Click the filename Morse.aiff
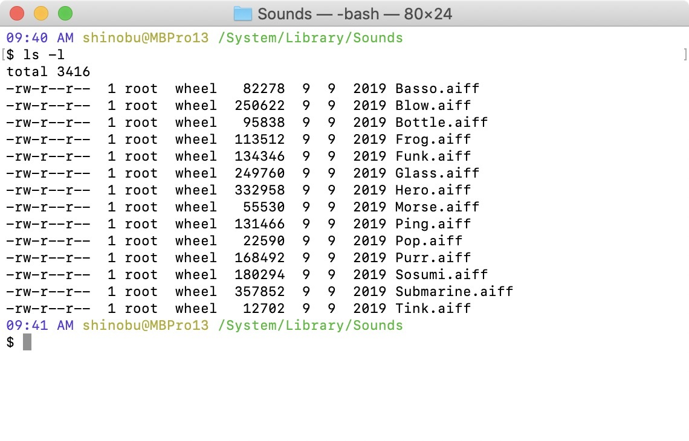 click(x=437, y=207)
